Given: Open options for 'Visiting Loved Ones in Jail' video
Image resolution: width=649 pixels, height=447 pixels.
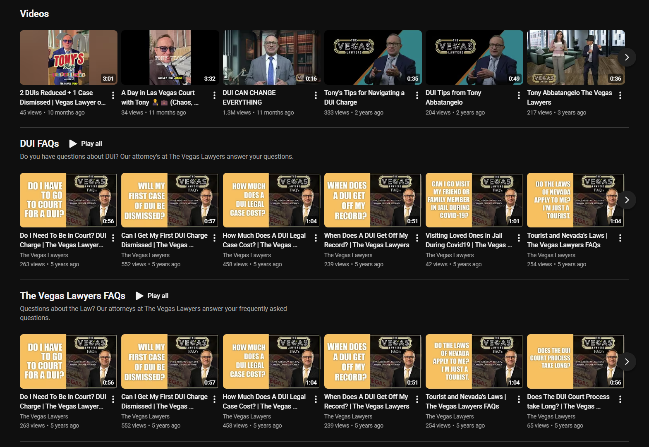Looking at the screenshot, I should tap(519, 238).
